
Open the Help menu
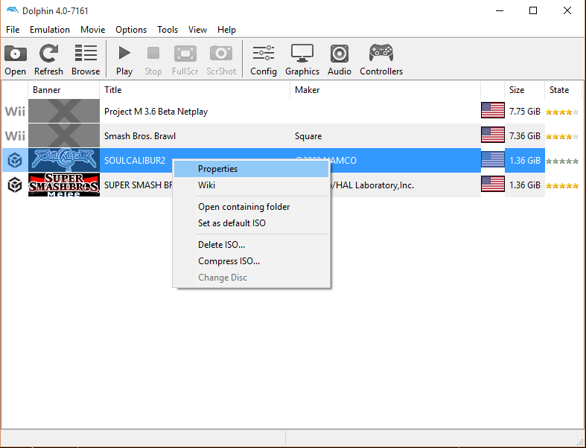[x=226, y=30]
